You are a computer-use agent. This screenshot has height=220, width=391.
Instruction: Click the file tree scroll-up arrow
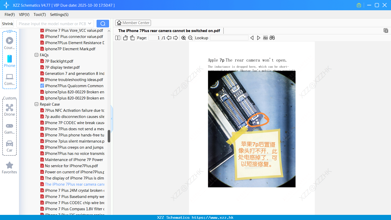point(109,31)
